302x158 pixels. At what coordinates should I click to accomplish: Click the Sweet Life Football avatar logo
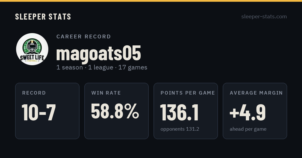(32, 49)
